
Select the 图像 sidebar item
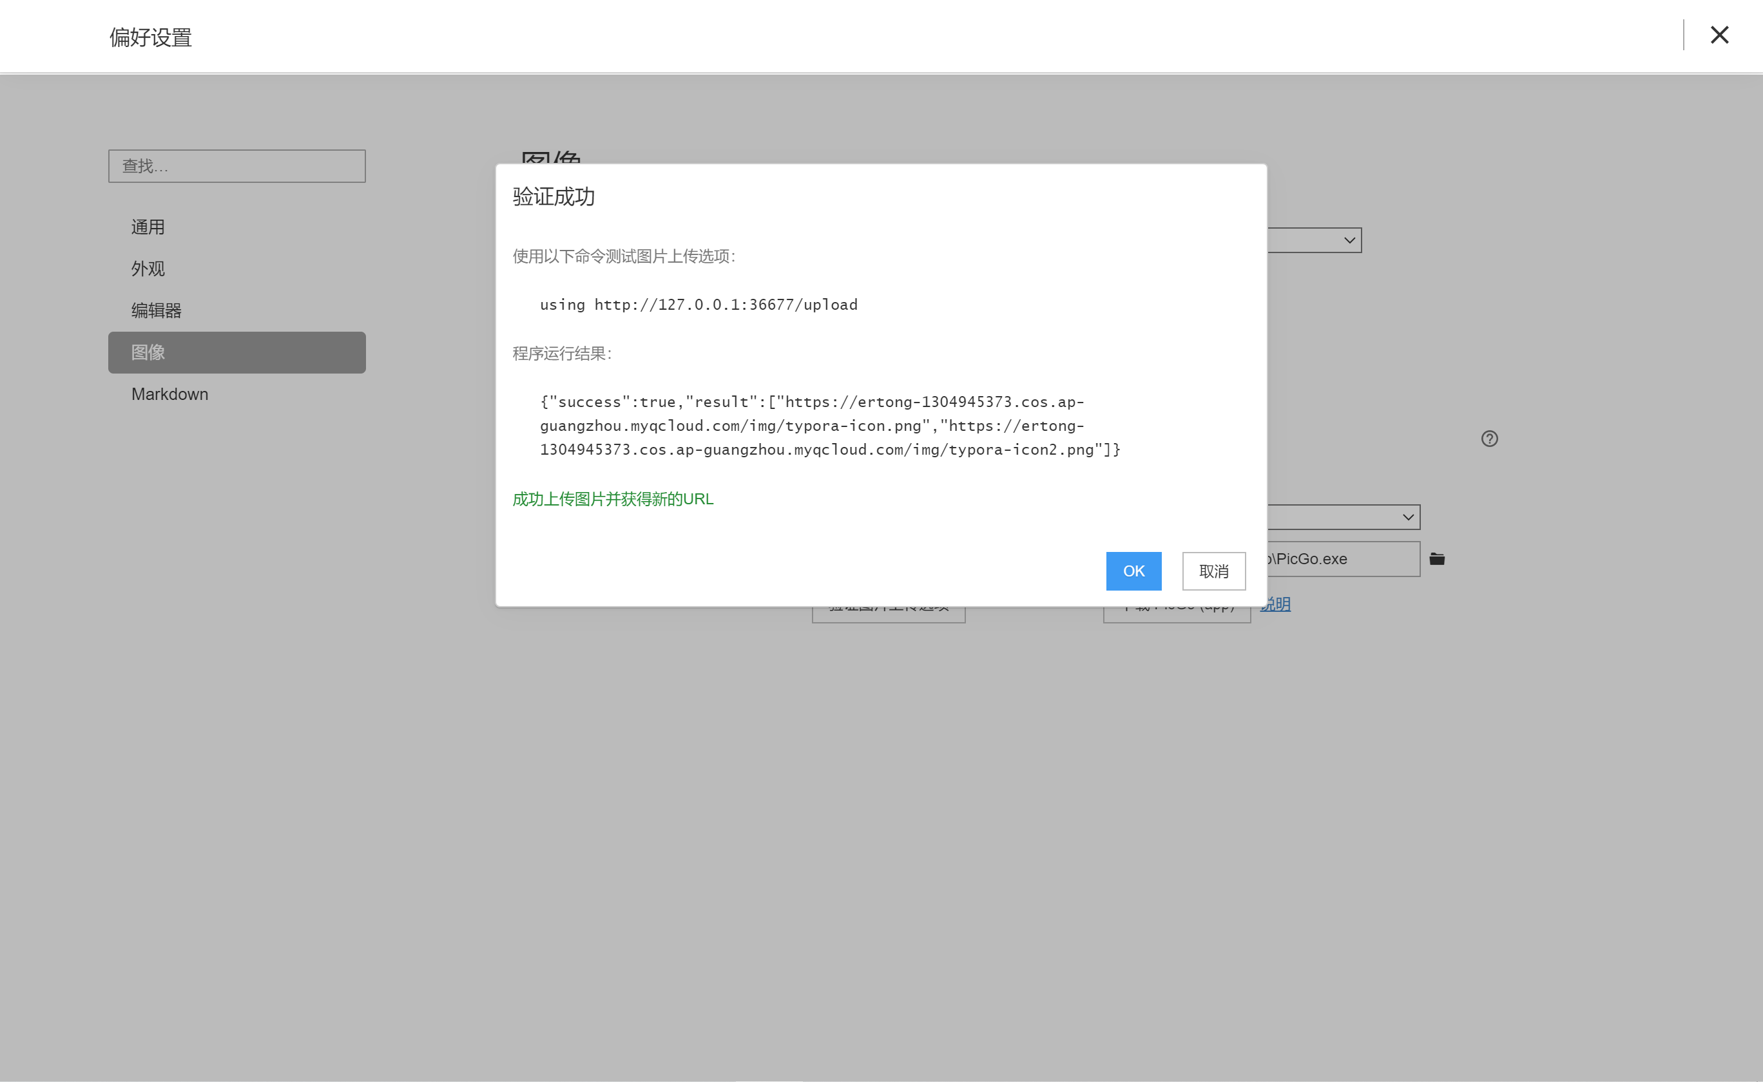coord(237,352)
